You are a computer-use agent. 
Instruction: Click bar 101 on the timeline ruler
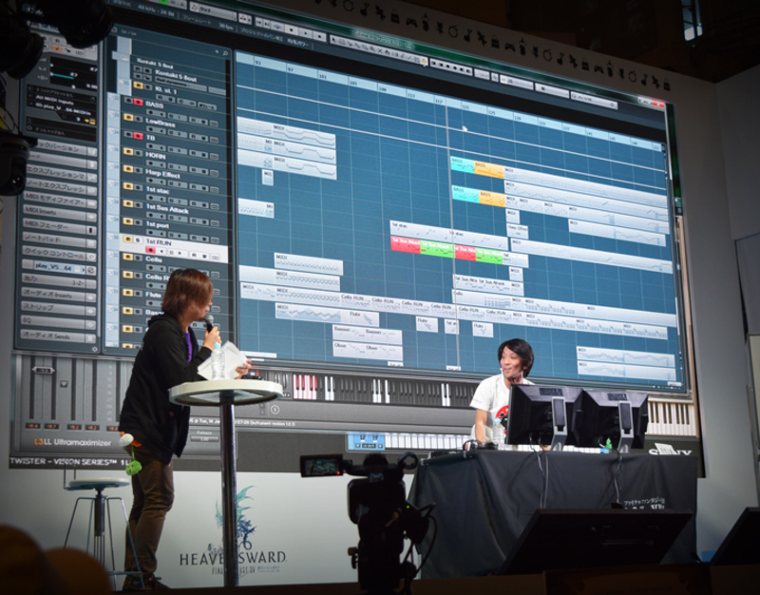[x=323, y=76]
